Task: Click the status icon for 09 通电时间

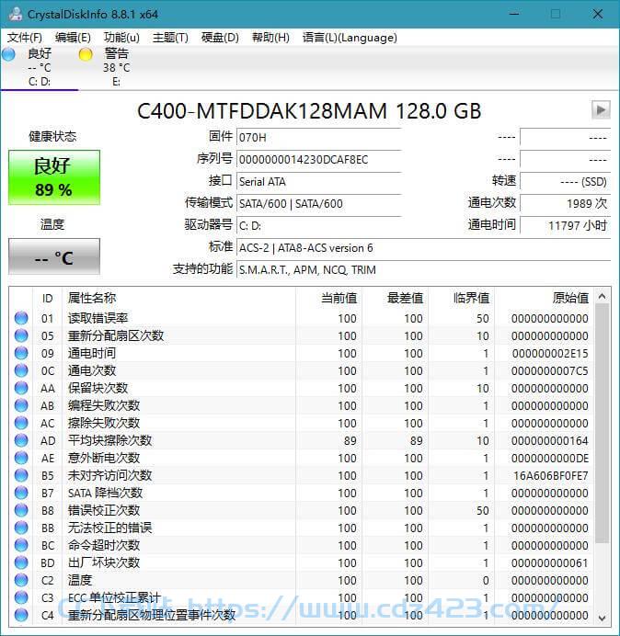Action: pos(21,353)
